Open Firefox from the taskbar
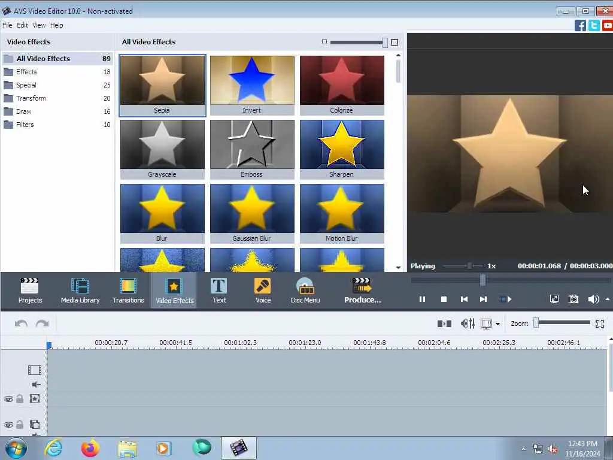613x460 pixels. 90,448
